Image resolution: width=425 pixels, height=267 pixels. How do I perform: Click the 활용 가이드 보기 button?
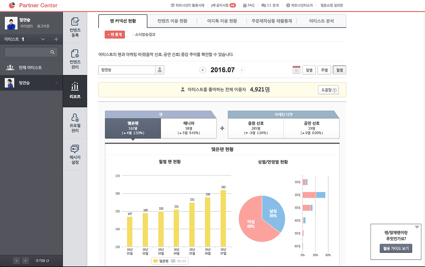tap(396, 248)
